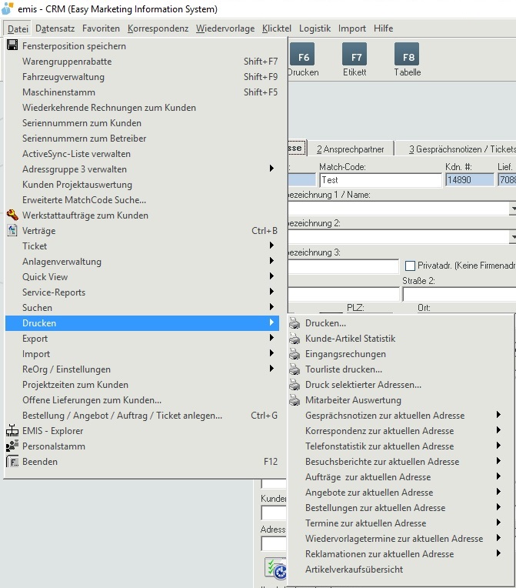Image resolution: width=516 pixels, height=588 pixels.
Task: Expand the Suchen submenu arrow
Action: [x=271, y=307]
